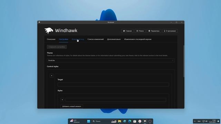Screen dimensions: 221x124
Task: Click the ENG language indicator
Action: pyautogui.click(x=199, y=121)
